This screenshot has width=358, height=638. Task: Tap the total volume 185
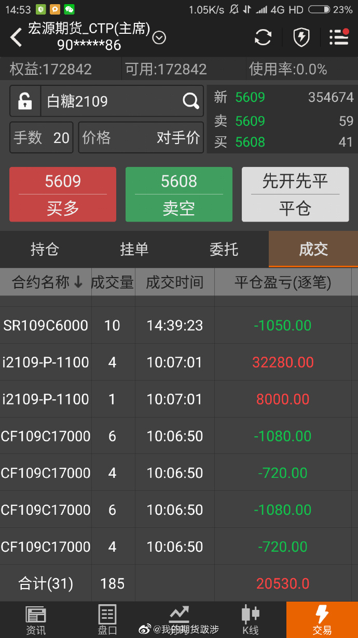click(x=113, y=583)
